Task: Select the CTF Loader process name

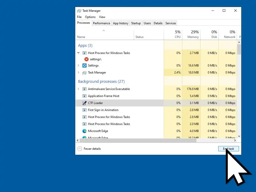Action: point(95,103)
